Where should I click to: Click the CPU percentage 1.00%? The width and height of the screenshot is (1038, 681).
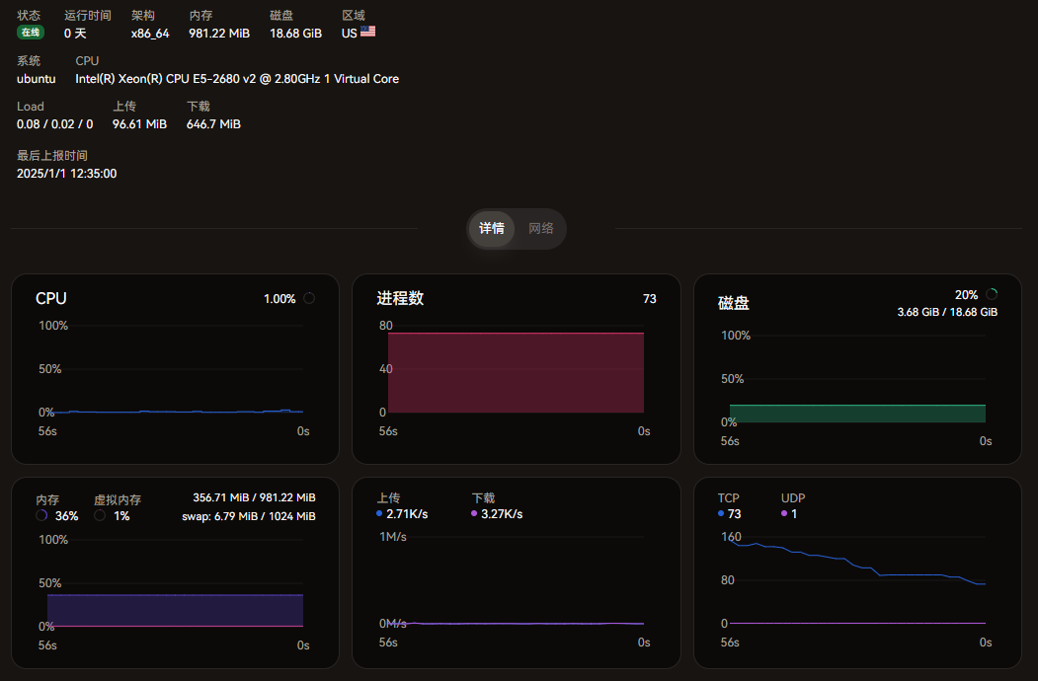pyautogui.click(x=280, y=299)
